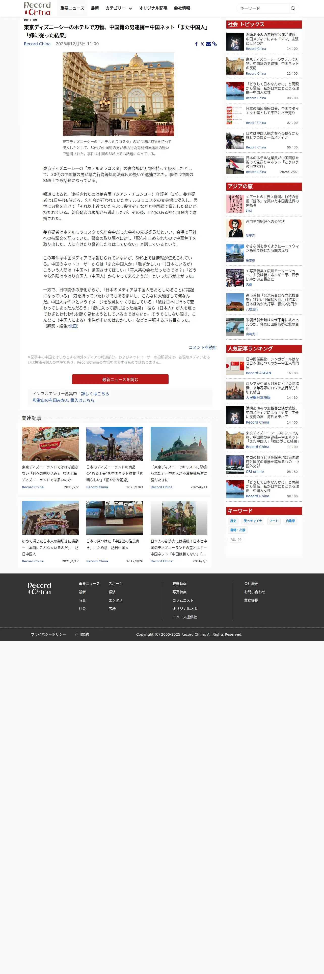Open 詳しくはこちら influencer link
This screenshot has width=324, height=974.
(95, 394)
